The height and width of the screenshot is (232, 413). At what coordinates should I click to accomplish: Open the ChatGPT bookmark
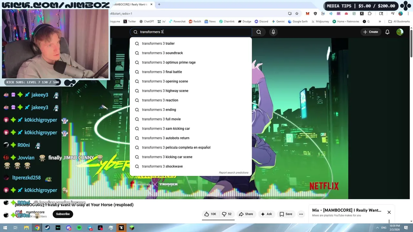pos(146,22)
